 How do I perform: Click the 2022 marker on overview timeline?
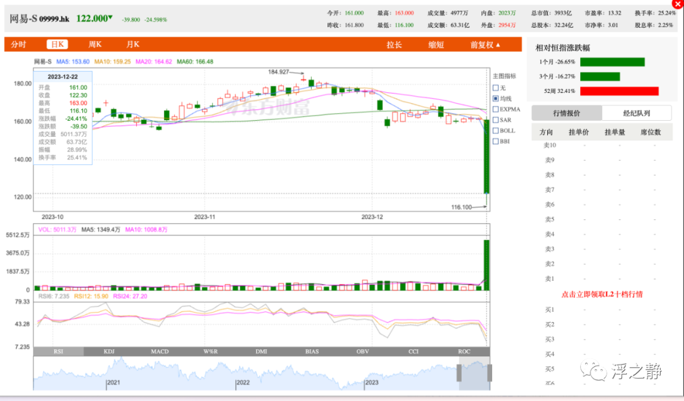[243, 383]
